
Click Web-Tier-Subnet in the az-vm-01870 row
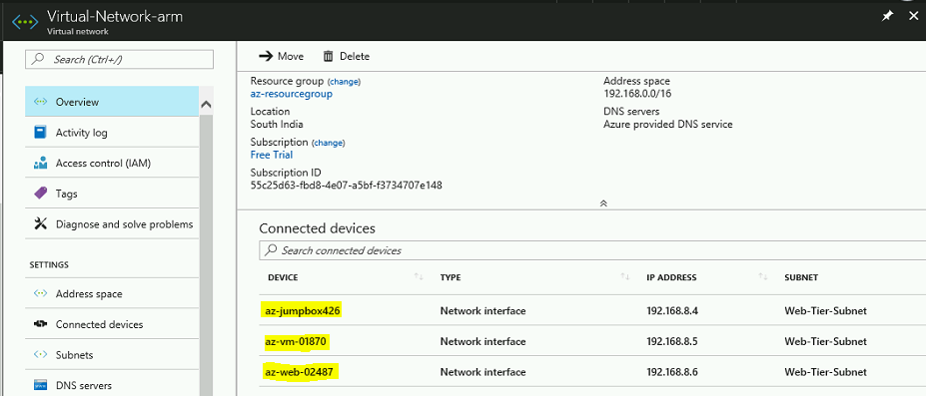tap(825, 341)
